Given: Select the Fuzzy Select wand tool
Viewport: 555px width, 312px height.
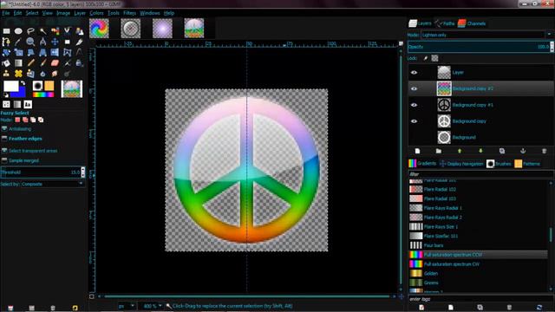Looking at the screenshot, I should (x=42, y=31).
